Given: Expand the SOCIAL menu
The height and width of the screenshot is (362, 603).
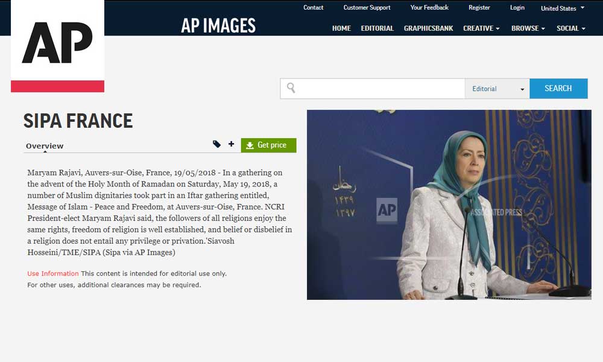Looking at the screenshot, I should click(570, 28).
